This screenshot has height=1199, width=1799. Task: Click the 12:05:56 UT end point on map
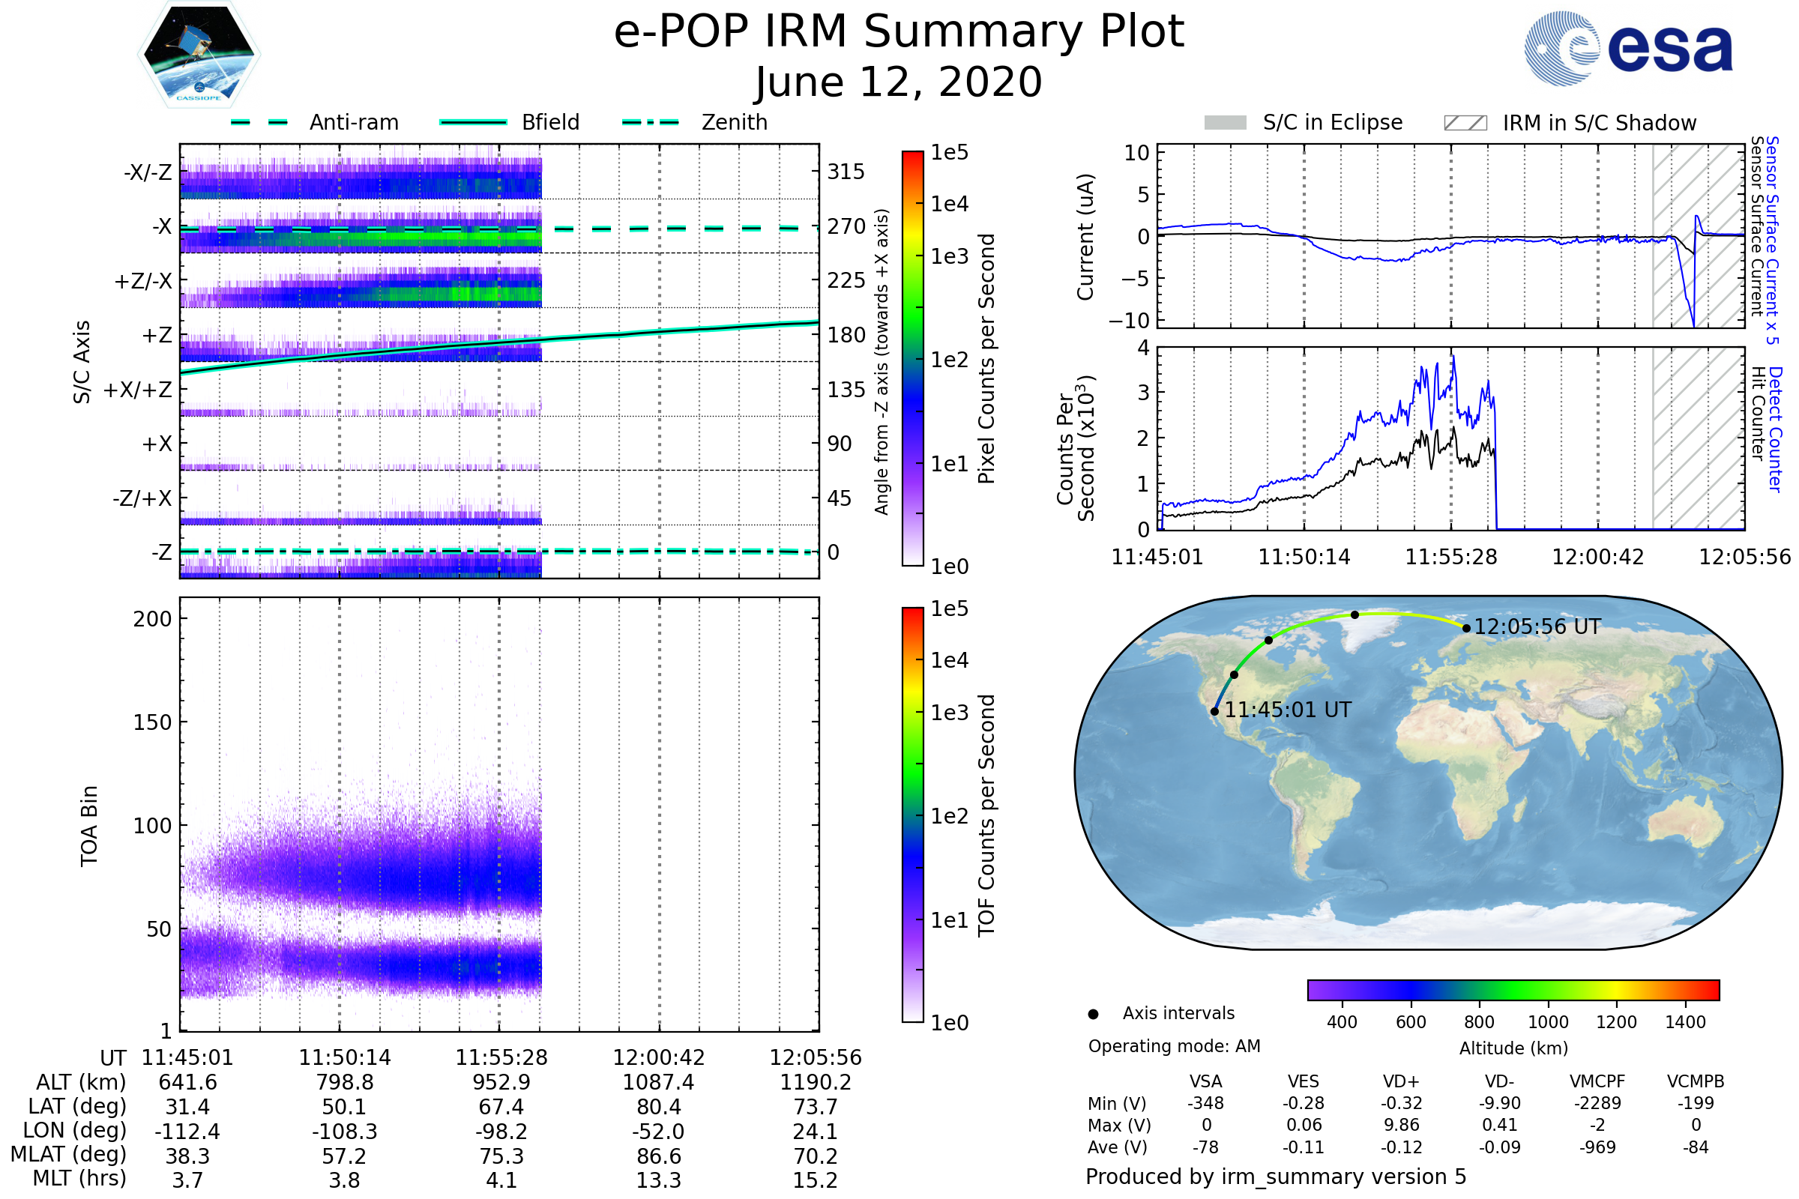pos(1466,629)
